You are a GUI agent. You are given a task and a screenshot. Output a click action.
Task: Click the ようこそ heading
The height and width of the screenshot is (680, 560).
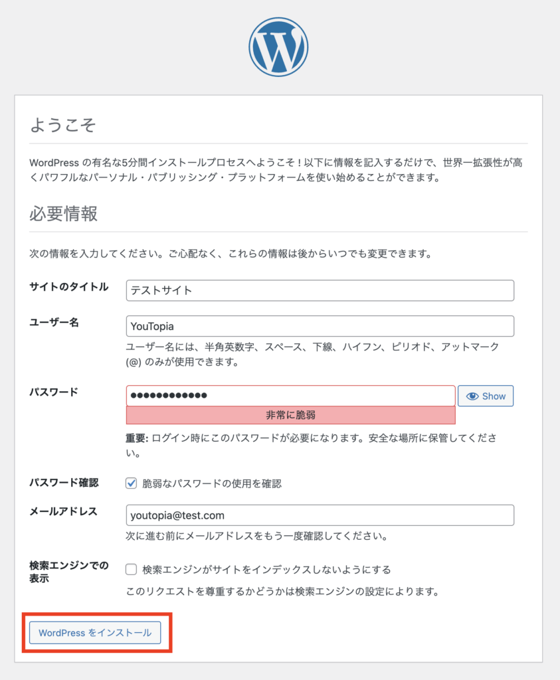[x=63, y=125]
